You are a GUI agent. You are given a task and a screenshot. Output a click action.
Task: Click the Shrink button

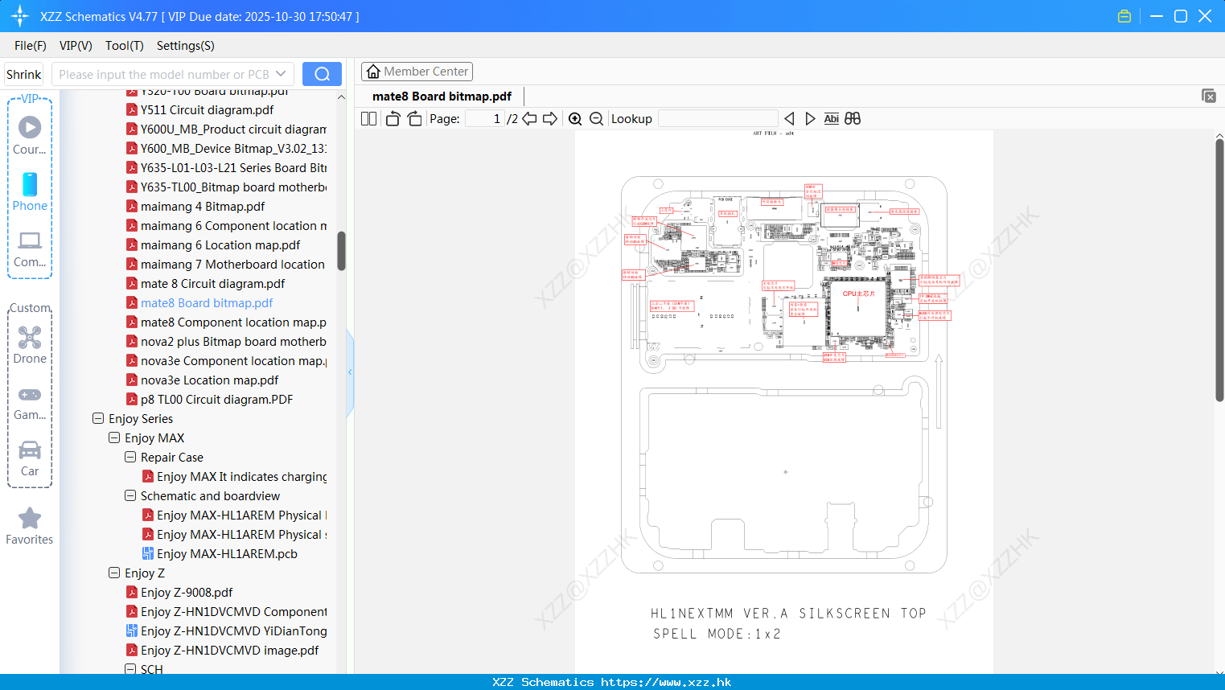coord(24,74)
